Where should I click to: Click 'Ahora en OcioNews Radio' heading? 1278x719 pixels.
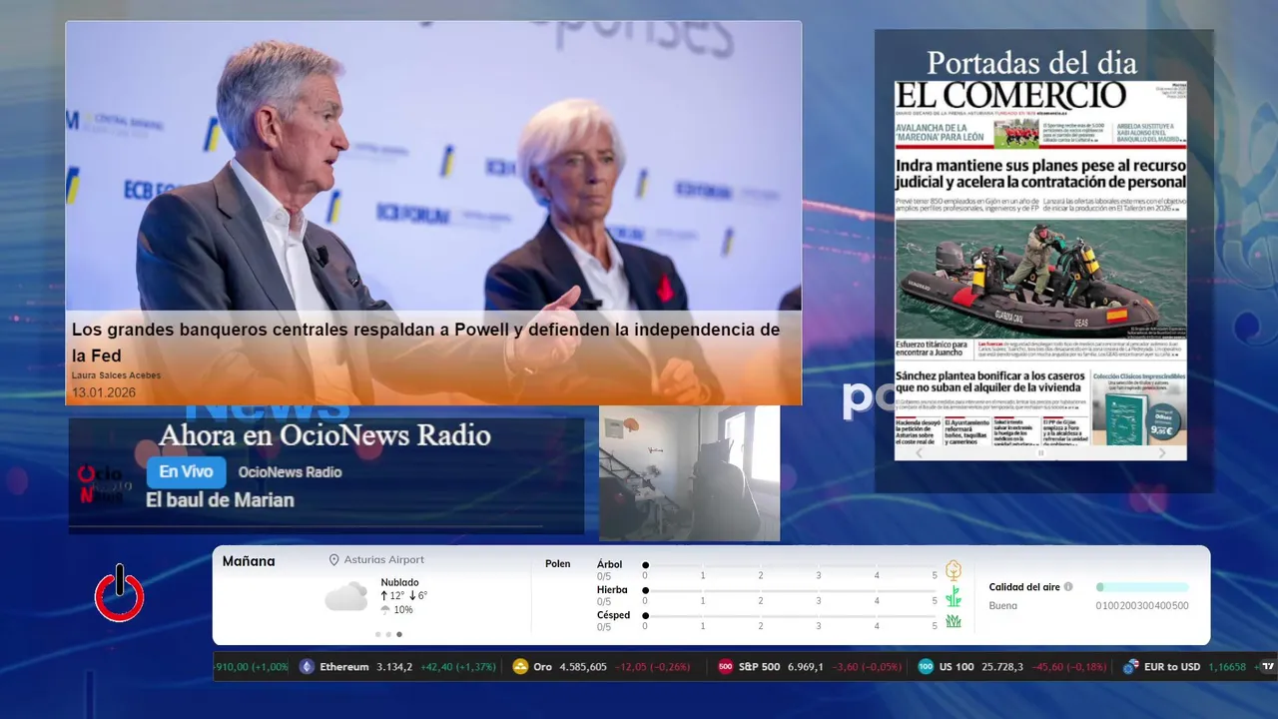pyautogui.click(x=324, y=435)
